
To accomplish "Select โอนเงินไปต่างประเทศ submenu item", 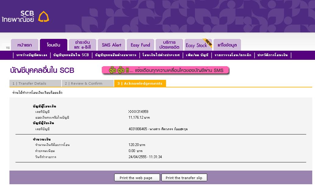I will tap(161, 55).
